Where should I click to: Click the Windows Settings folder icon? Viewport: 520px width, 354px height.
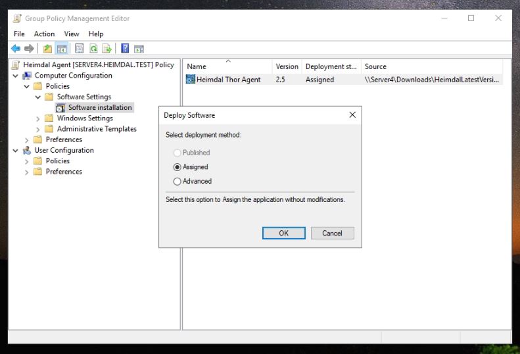click(x=49, y=118)
